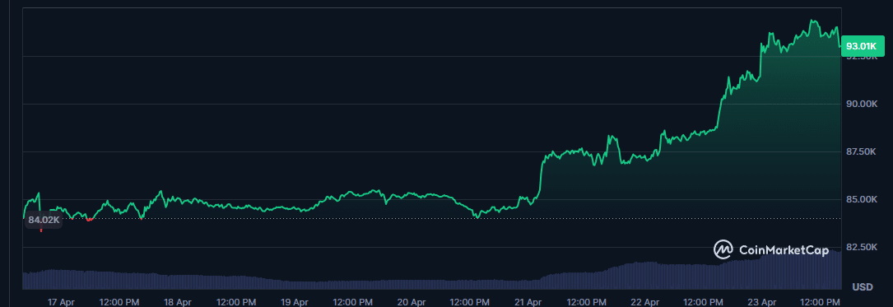Select the 85.00K y-axis label
The width and height of the screenshot is (893, 307).
tap(862, 199)
